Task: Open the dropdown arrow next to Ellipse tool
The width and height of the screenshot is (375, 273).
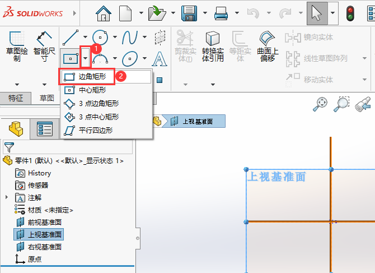Action: point(145,58)
